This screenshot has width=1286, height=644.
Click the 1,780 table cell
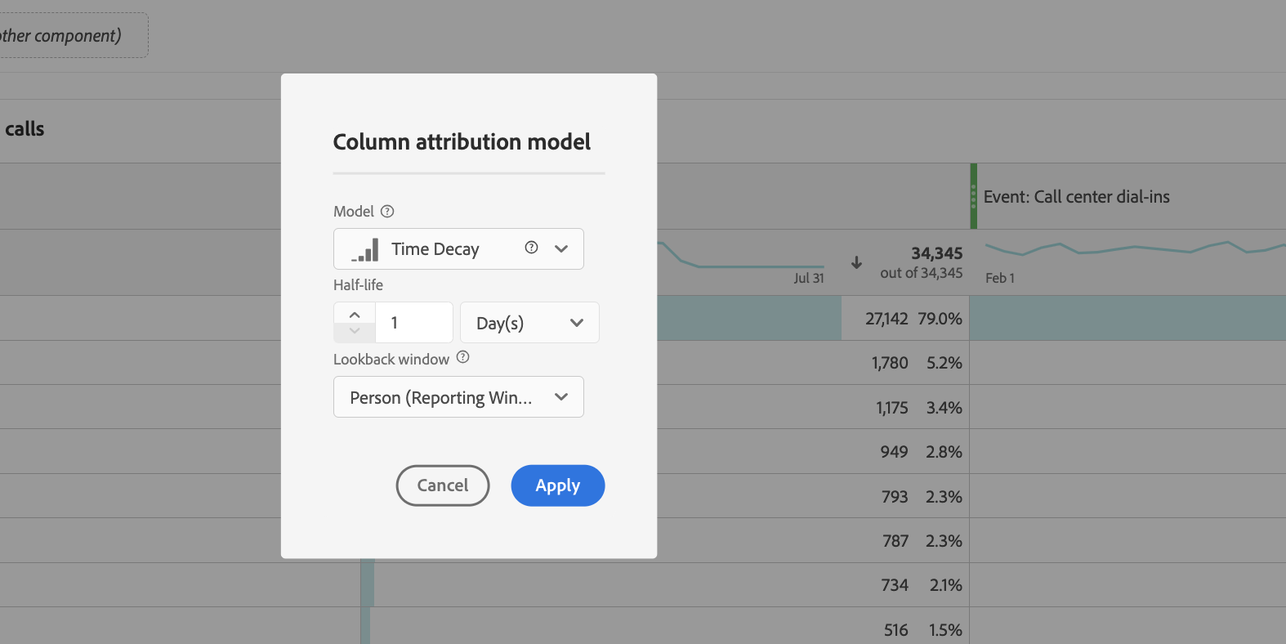click(x=890, y=363)
